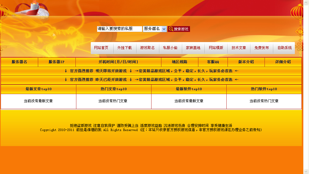Go to 网站模版 in the navigation
This screenshot has height=174, width=309.
216,48
